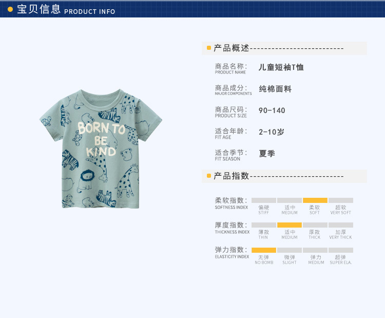Select the highlighted NO BOMB elasticity bar

click(x=264, y=250)
